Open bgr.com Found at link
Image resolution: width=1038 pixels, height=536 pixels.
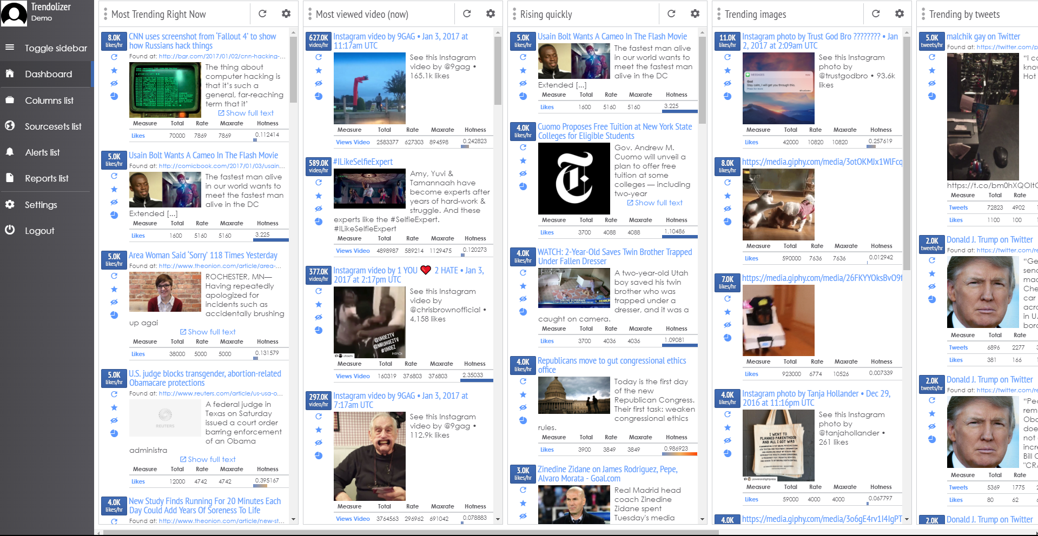222,56
